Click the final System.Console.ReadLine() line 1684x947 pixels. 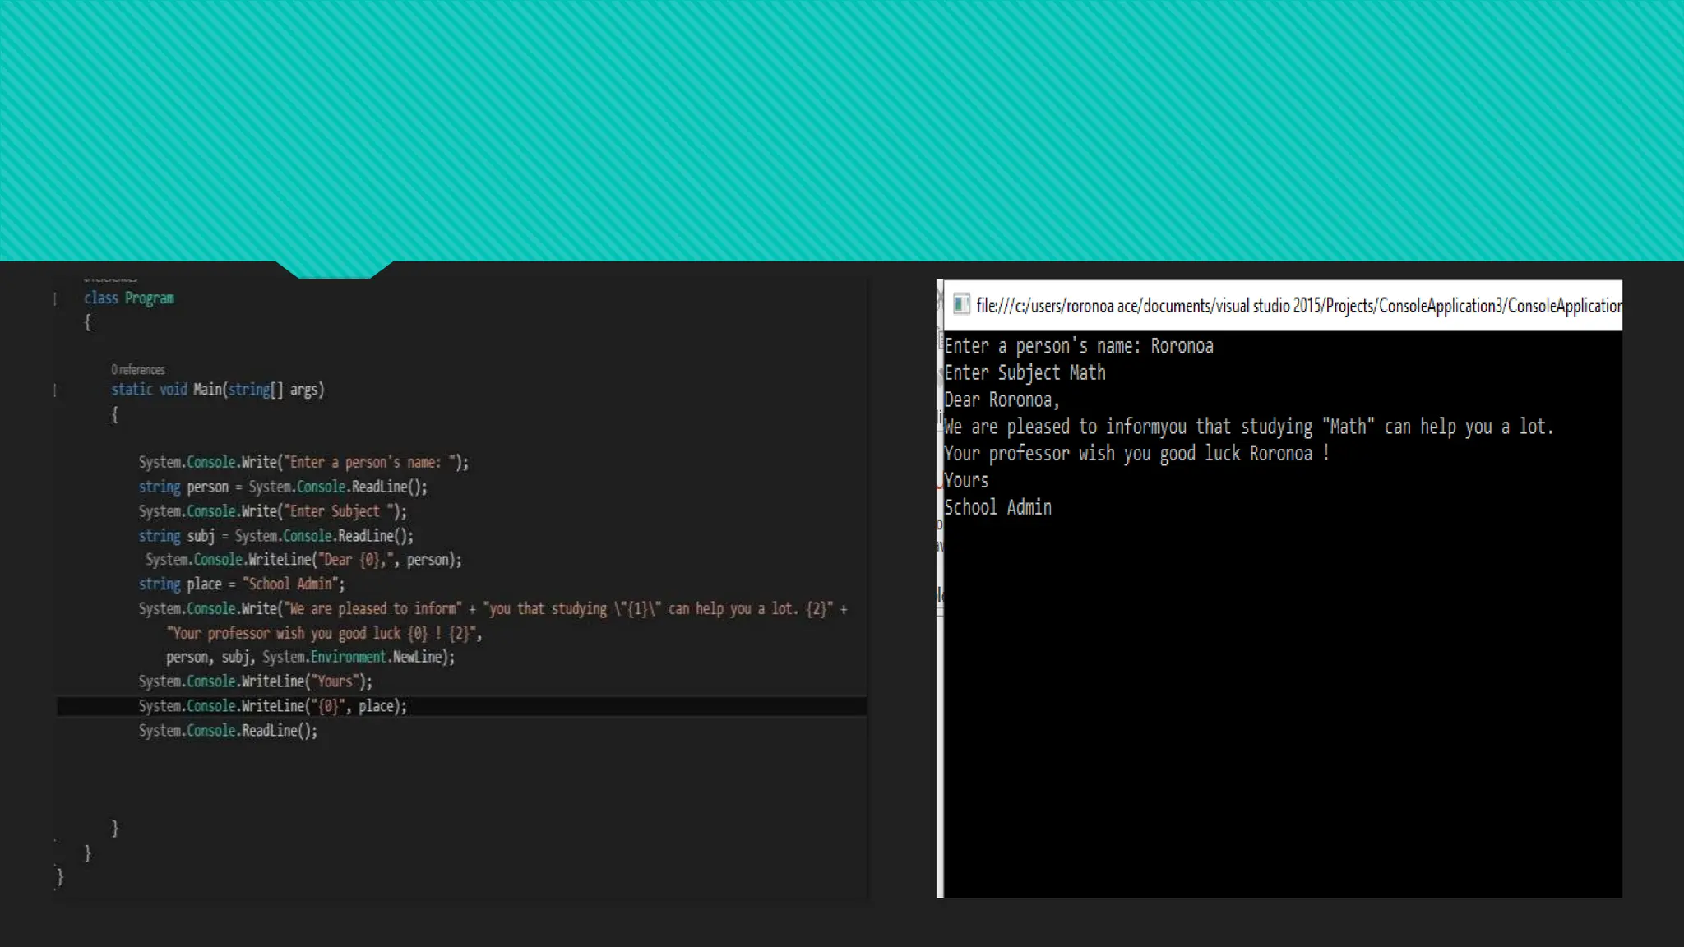(x=228, y=731)
